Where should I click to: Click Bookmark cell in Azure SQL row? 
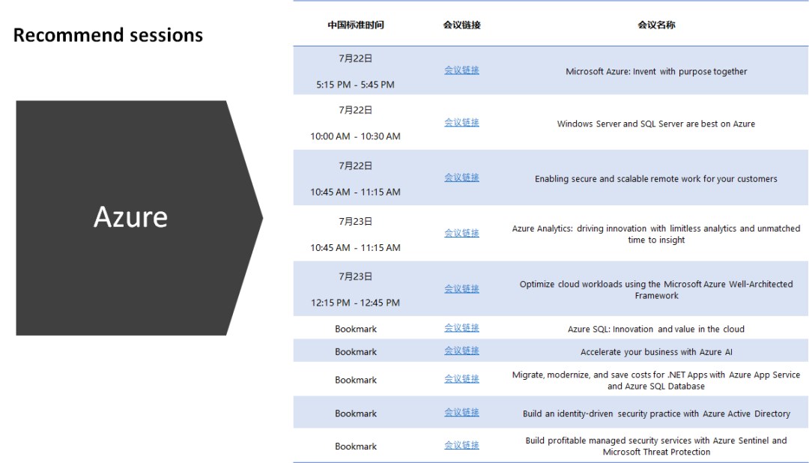point(356,329)
